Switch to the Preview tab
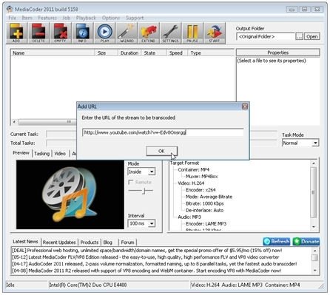Screen dimensions: 330x295 click(x=21, y=153)
